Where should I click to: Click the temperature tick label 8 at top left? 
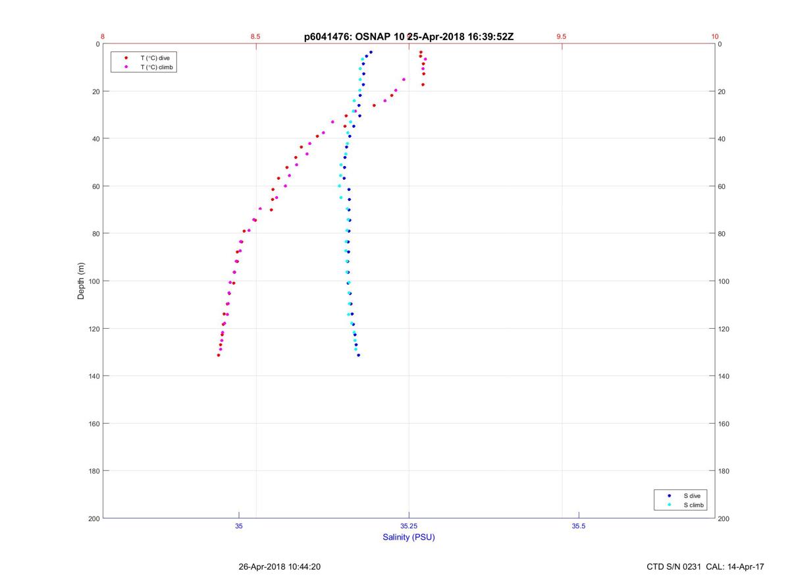coord(103,37)
